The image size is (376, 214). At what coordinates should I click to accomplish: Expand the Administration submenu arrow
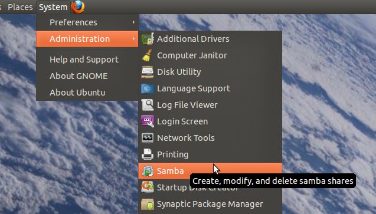click(133, 39)
